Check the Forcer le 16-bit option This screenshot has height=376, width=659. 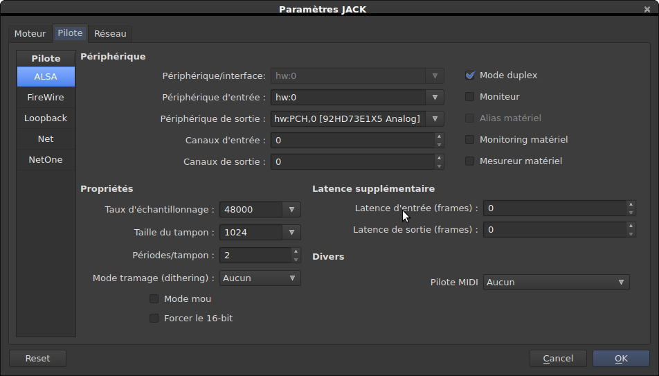(154, 319)
